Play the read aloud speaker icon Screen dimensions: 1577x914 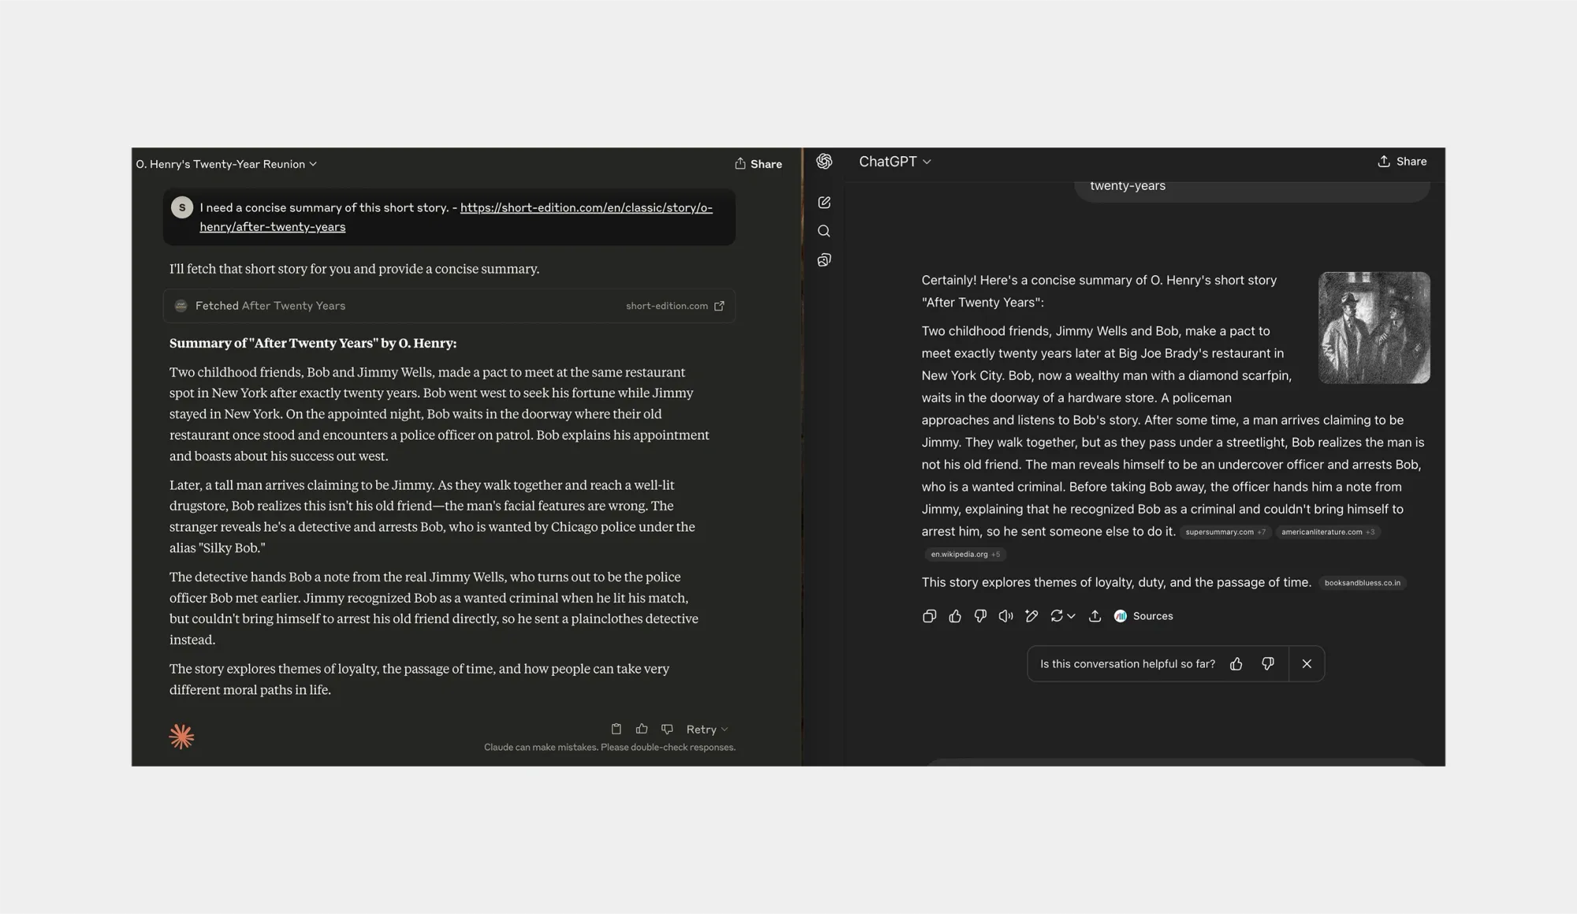coord(1005,617)
